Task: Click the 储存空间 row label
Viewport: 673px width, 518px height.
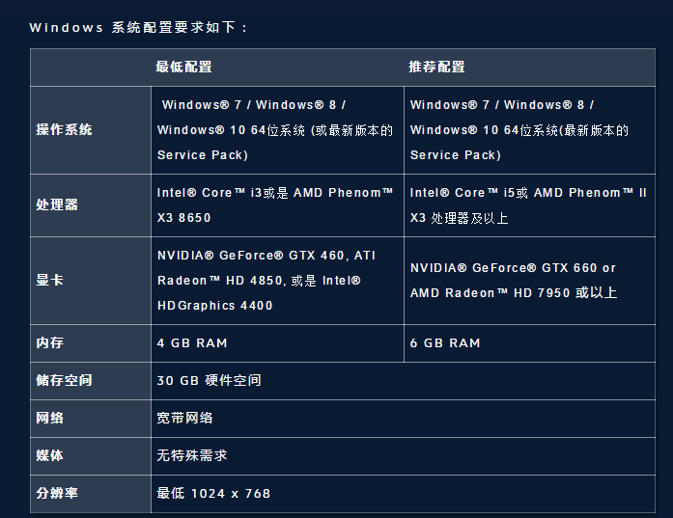Action: (64, 381)
